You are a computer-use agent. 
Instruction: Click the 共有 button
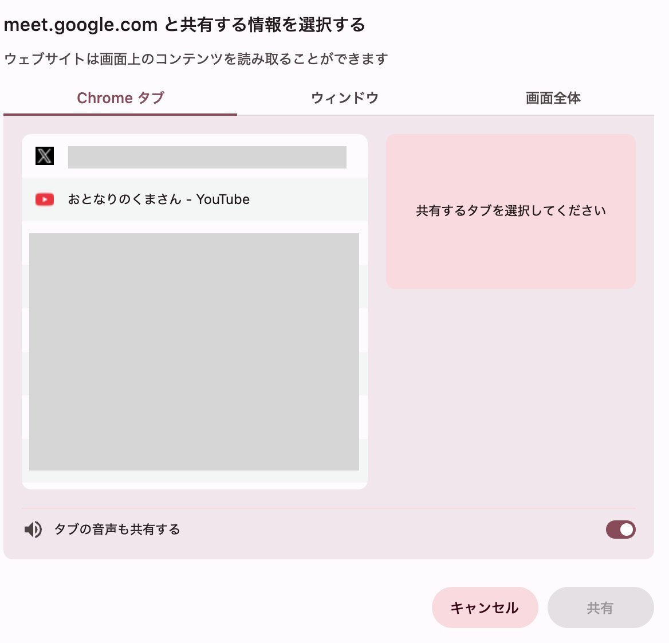tap(600, 607)
